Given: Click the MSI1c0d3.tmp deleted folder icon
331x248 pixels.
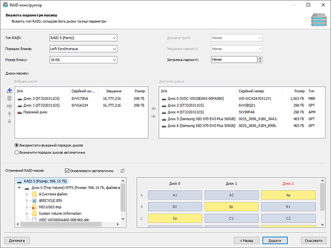Looking at the screenshot, I should [x=34, y=207].
